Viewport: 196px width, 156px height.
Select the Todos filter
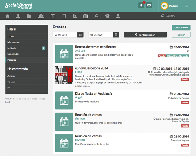point(26,36)
